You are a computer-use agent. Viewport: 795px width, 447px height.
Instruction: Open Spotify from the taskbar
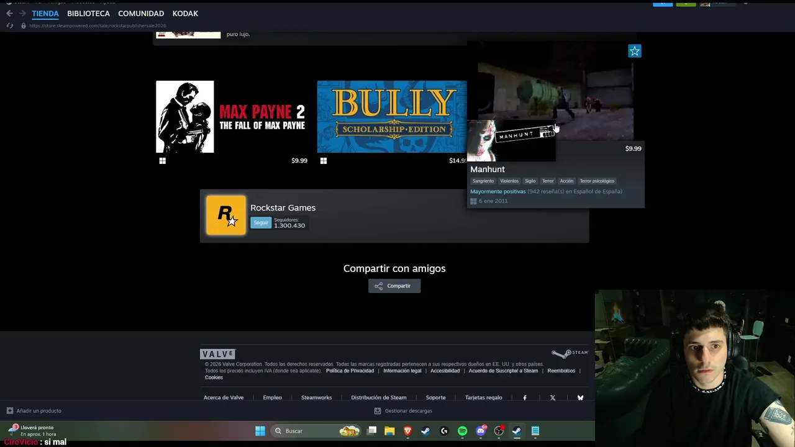pos(463,431)
